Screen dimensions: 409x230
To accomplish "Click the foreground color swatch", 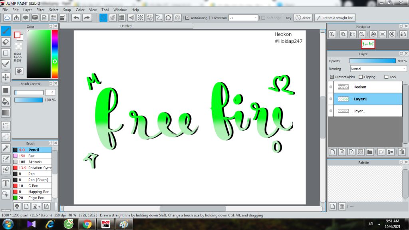I will (17, 35).
